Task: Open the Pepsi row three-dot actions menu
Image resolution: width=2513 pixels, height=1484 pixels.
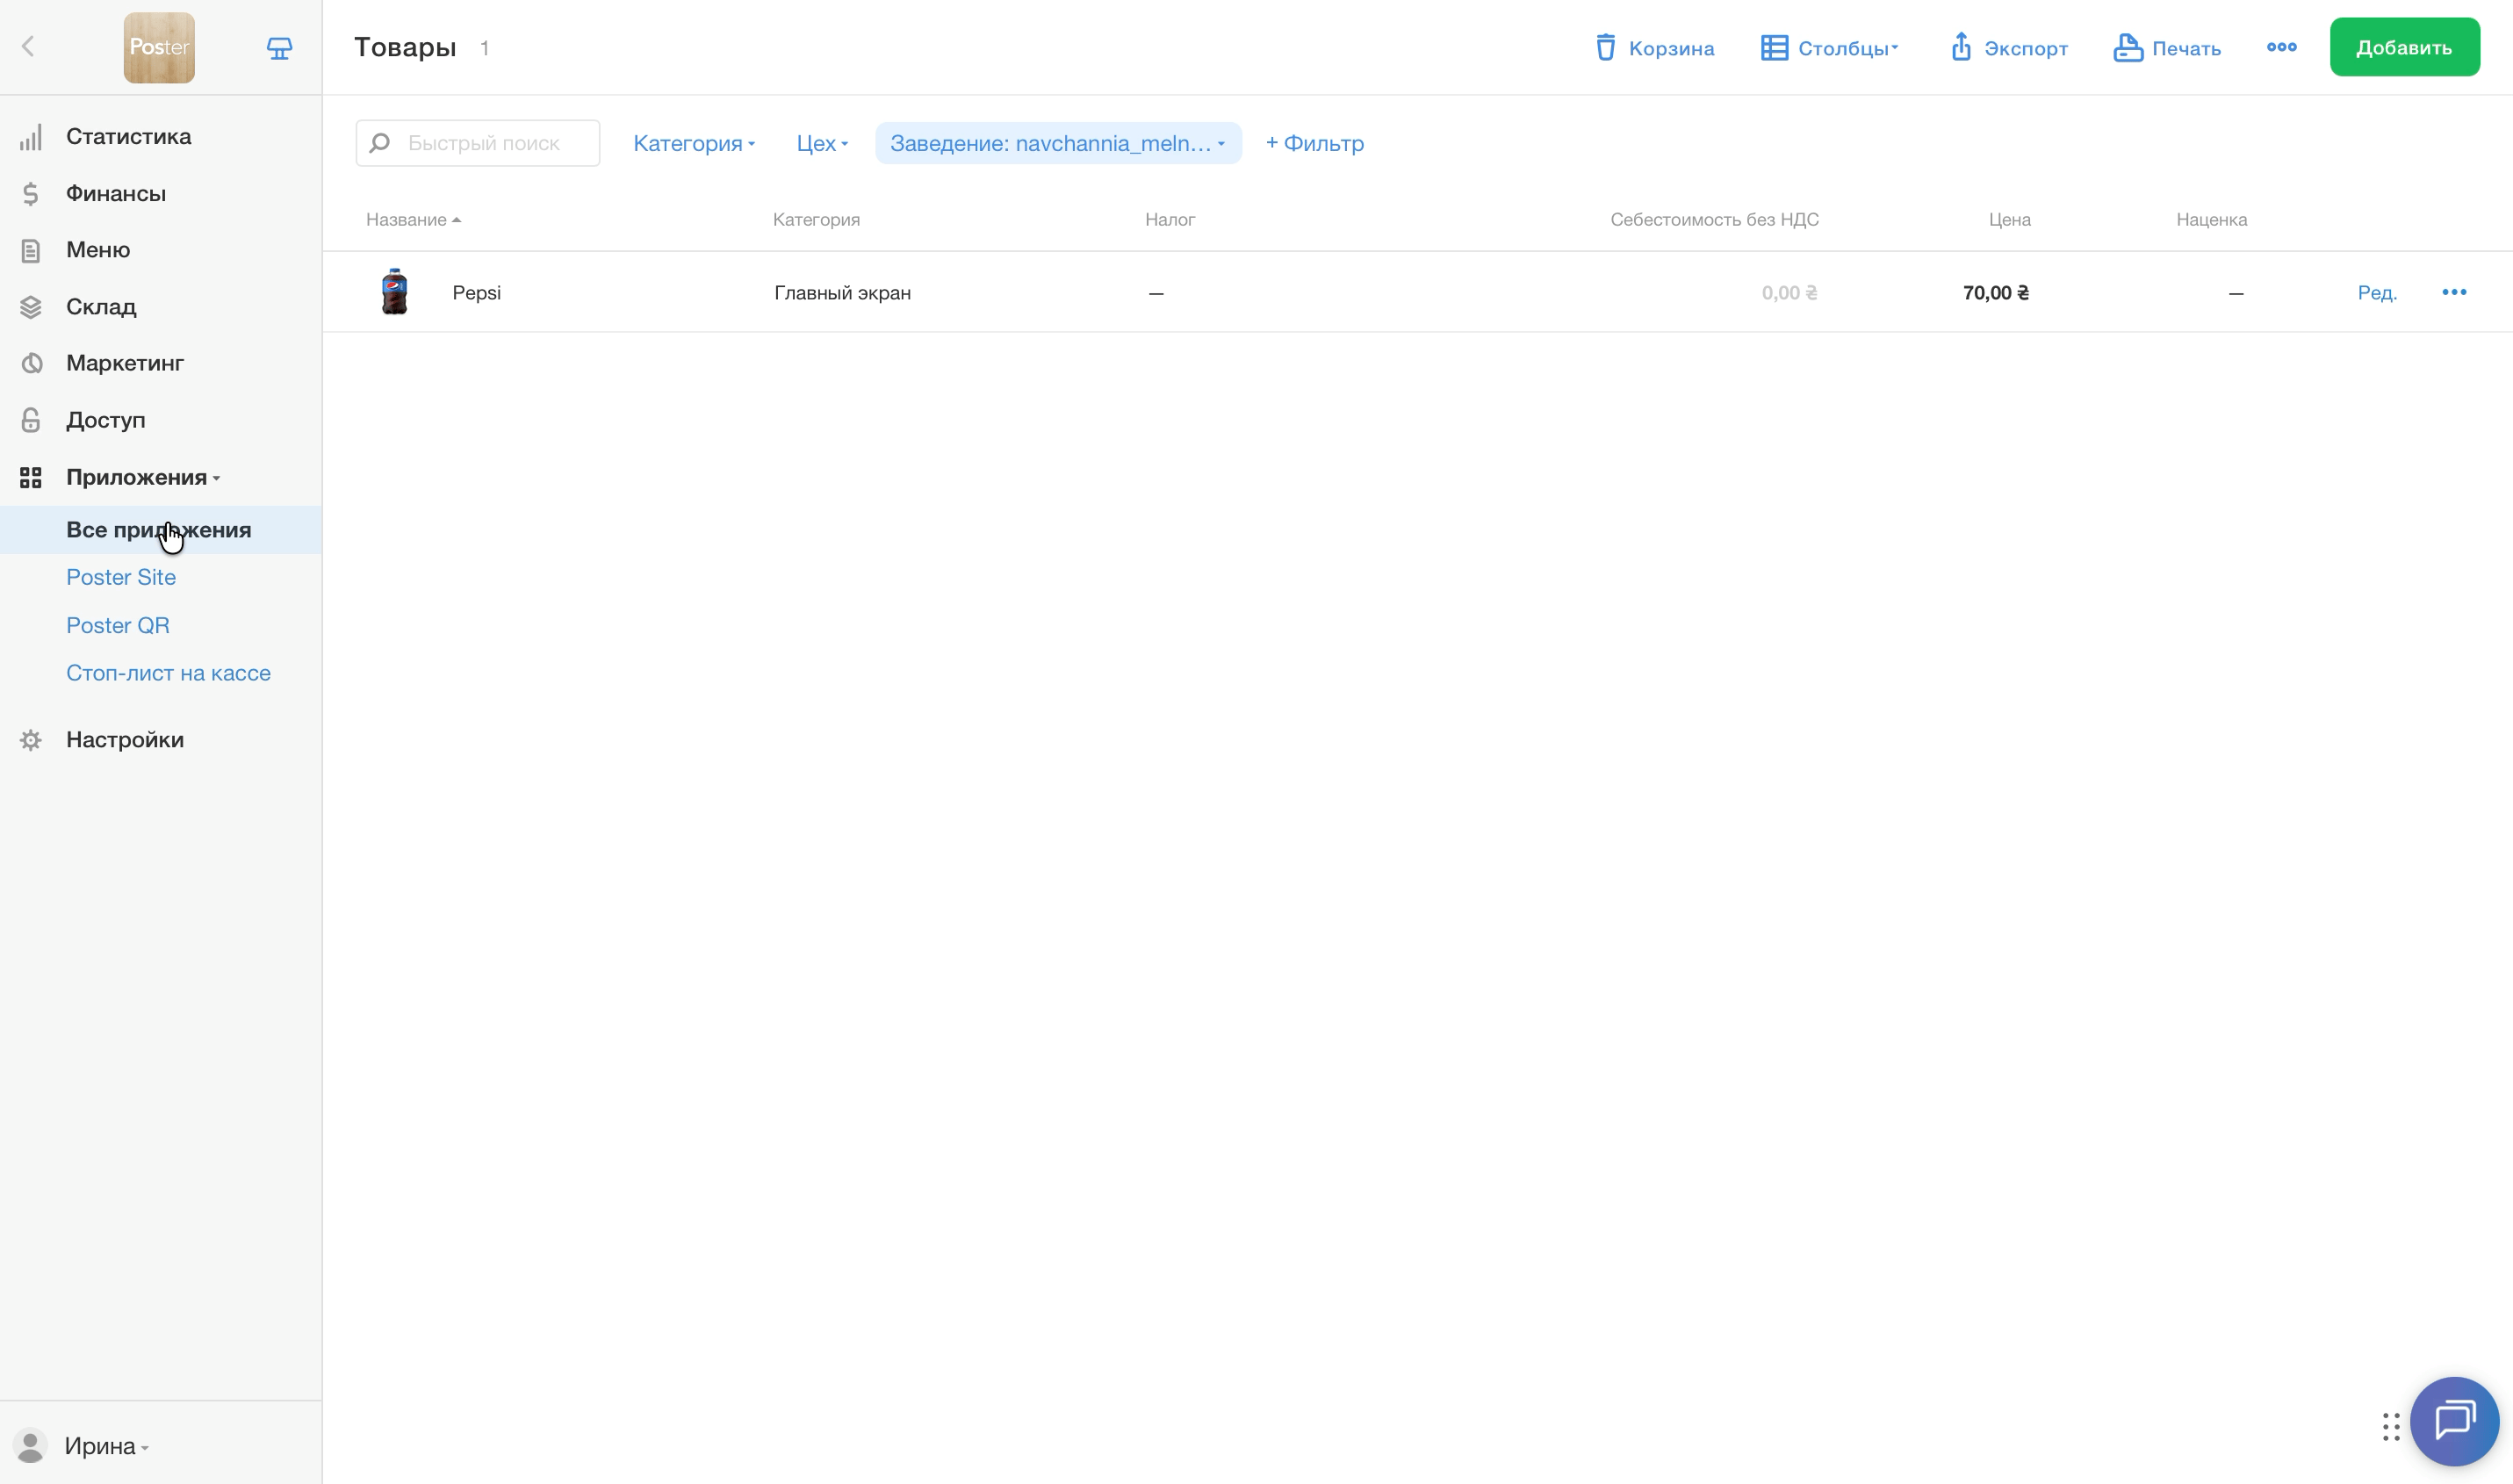Action: [x=2453, y=292]
